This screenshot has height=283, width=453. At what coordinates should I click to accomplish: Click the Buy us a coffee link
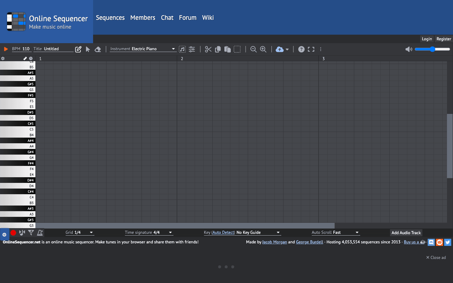414,242
